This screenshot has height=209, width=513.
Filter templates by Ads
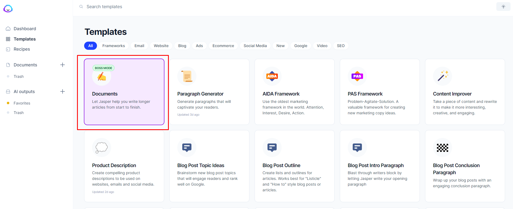[x=199, y=46]
